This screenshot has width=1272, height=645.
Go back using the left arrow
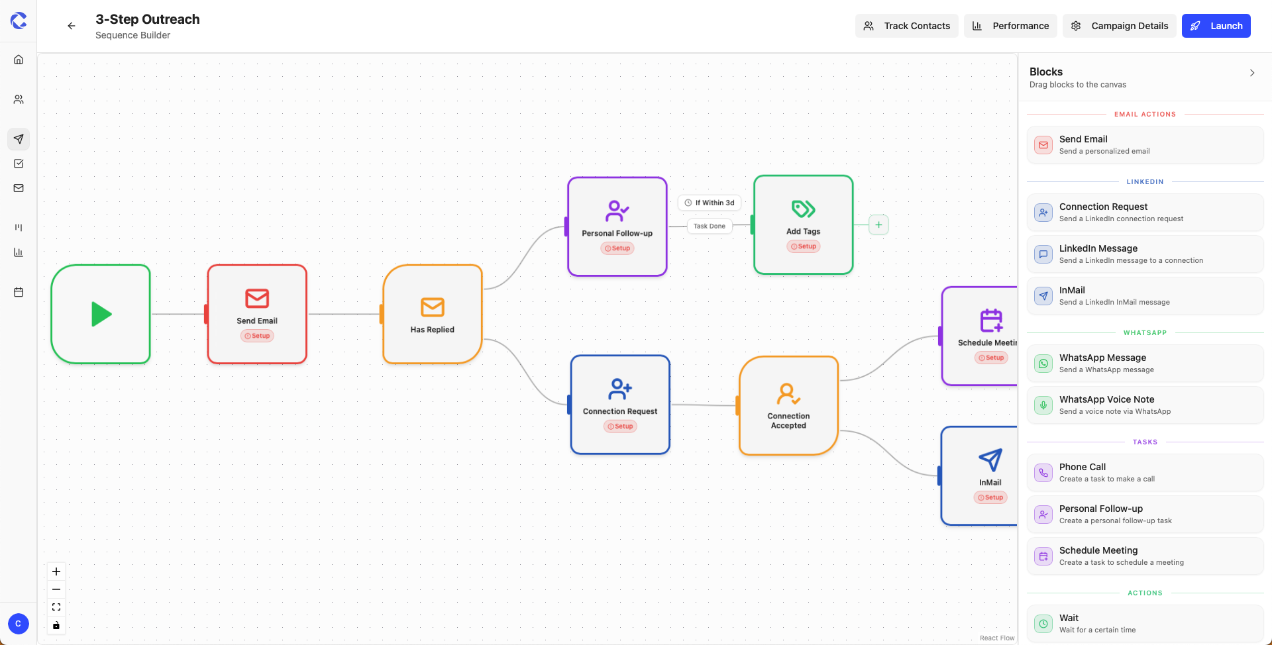(72, 26)
